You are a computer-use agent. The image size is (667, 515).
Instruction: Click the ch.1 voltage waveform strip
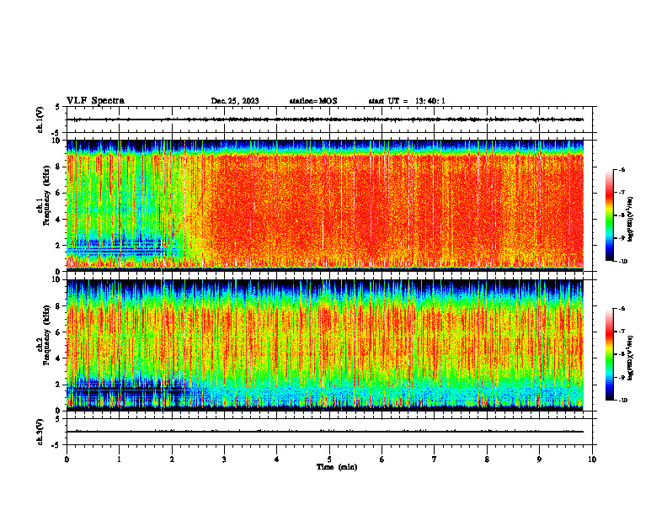(x=329, y=119)
